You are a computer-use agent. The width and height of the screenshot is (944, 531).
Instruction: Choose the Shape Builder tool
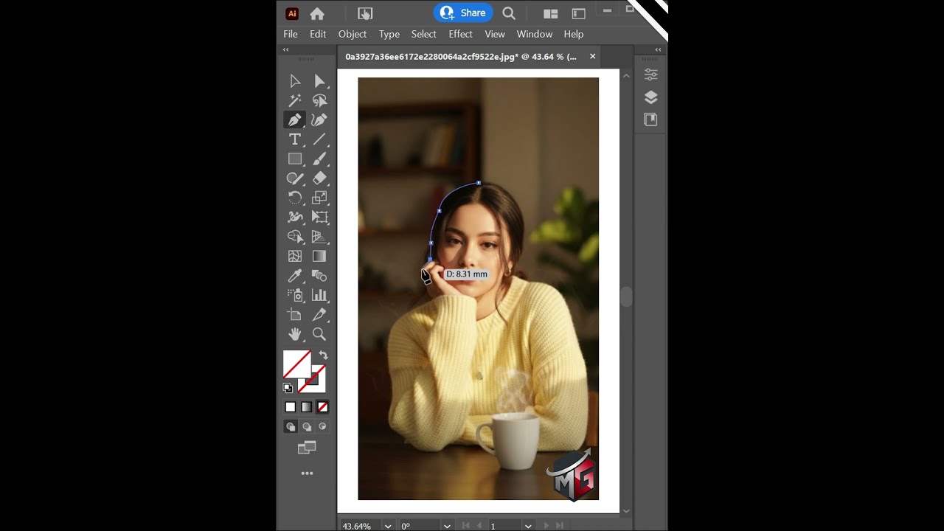(x=295, y=237)
